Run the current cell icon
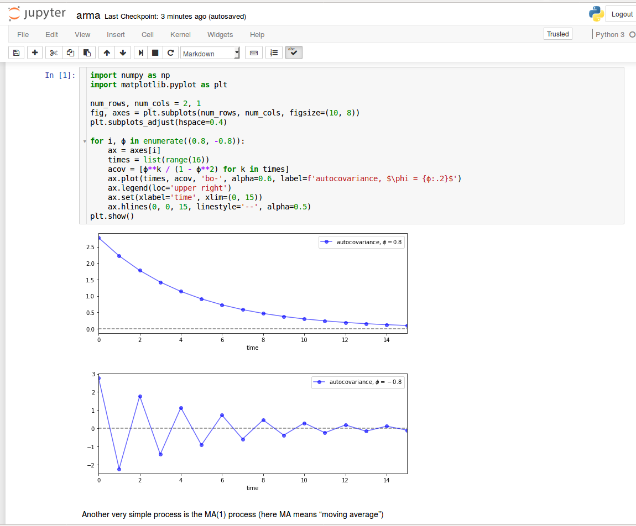 pyautogui.click(x=140, y=52)
